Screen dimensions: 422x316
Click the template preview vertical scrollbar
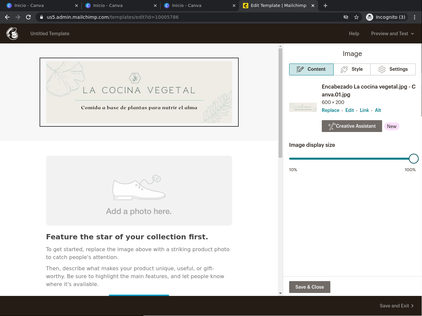[x=280, y=103]
